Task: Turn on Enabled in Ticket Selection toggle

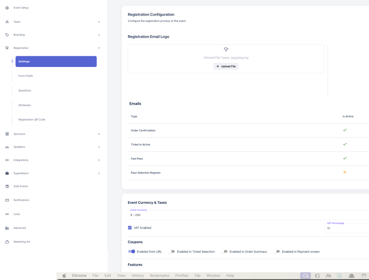Action: coord(172,252)
